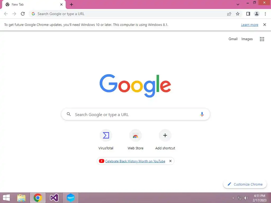This screenshot has height=203, width=271.
Task: Open the Gmail link
Action: tap(233, 39)
